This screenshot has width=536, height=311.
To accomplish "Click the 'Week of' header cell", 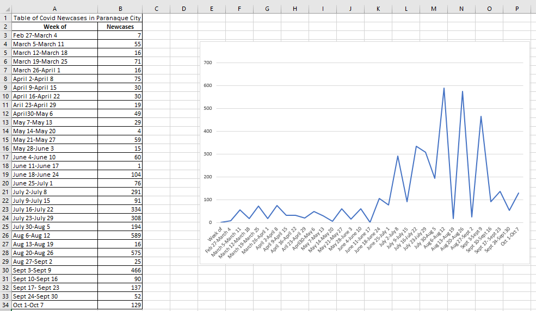I will click(x=55, y=27).
